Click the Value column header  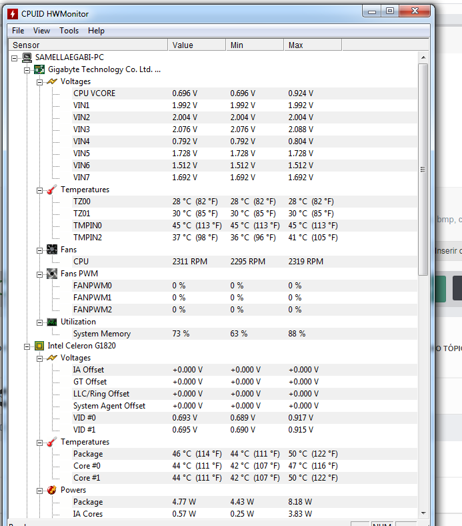(x=197, y=45)
